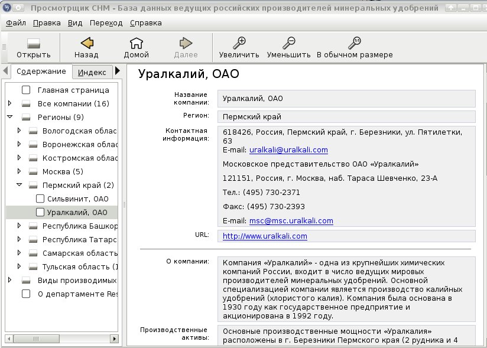Select Главная страница in the tree
Viewport: 487px width, 348px height.
[73, 90]
